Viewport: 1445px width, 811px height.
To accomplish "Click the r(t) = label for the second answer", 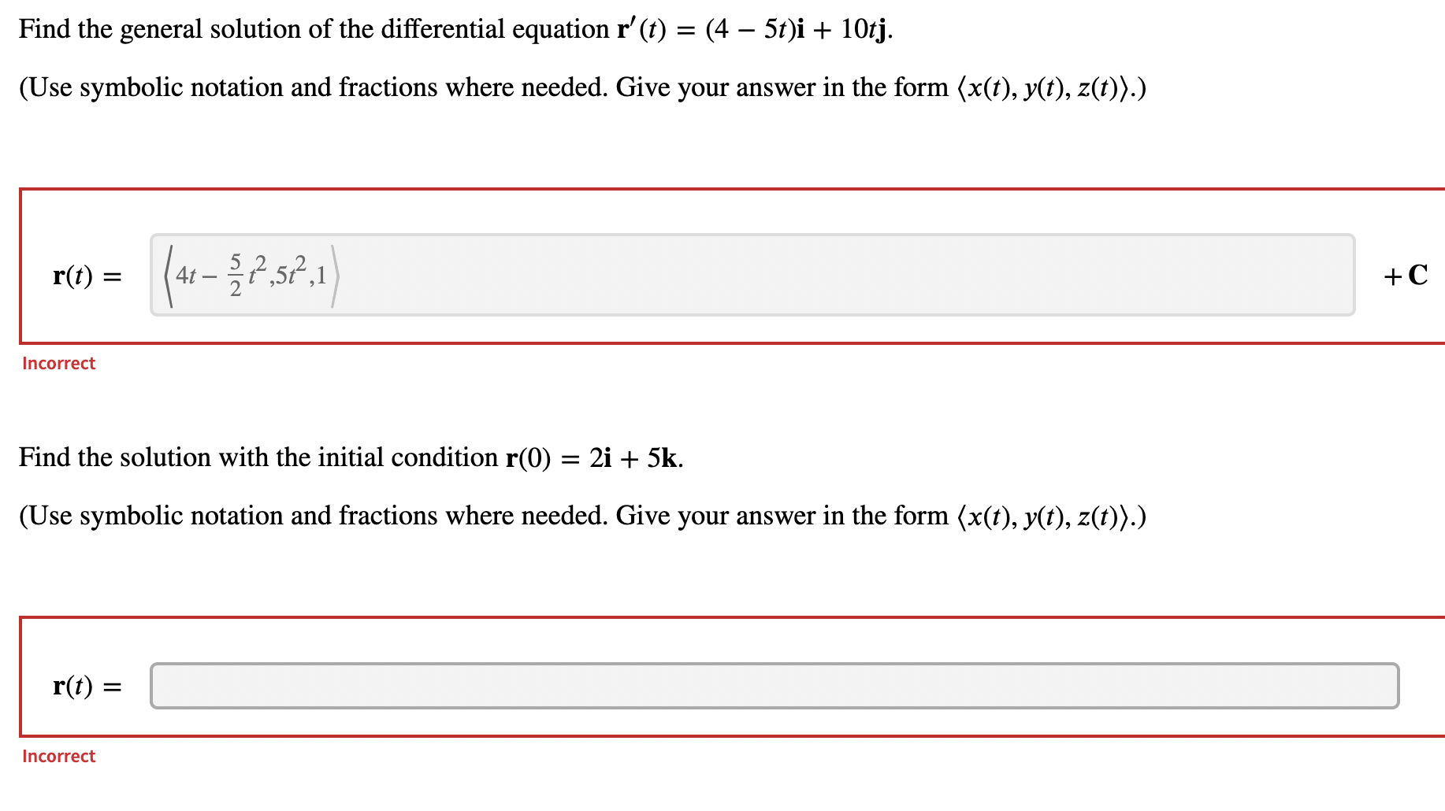I will [87, 687].
